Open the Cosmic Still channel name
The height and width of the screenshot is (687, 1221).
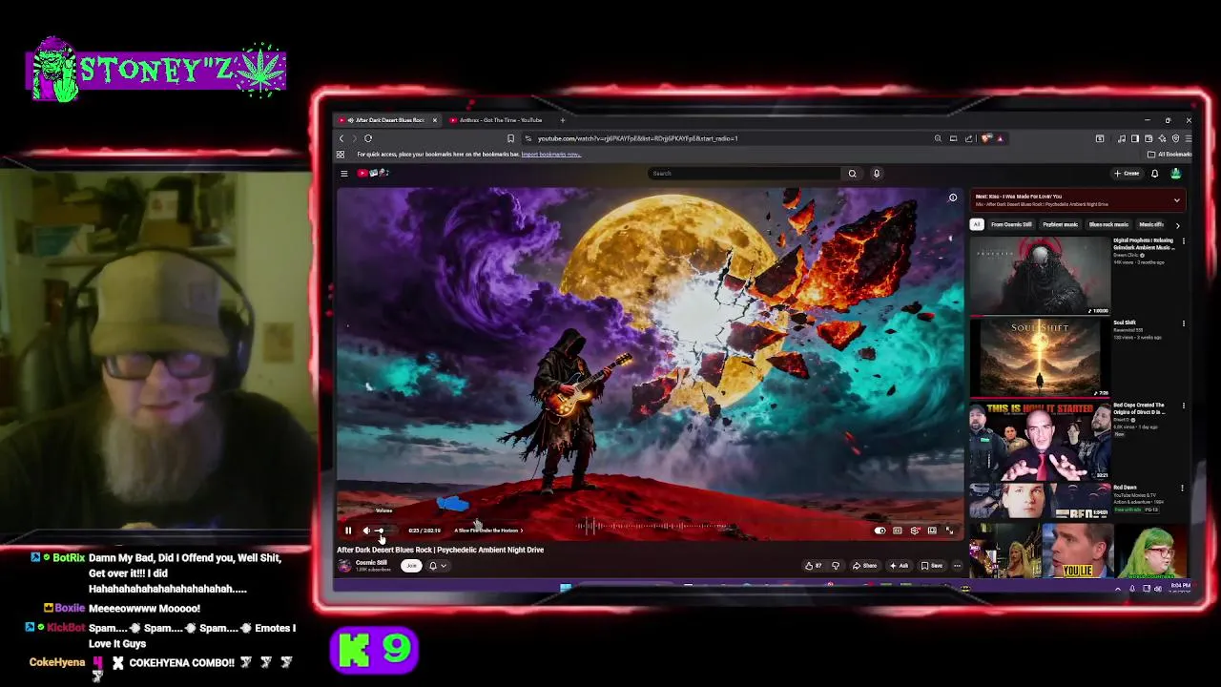click(x=371, y=563)
